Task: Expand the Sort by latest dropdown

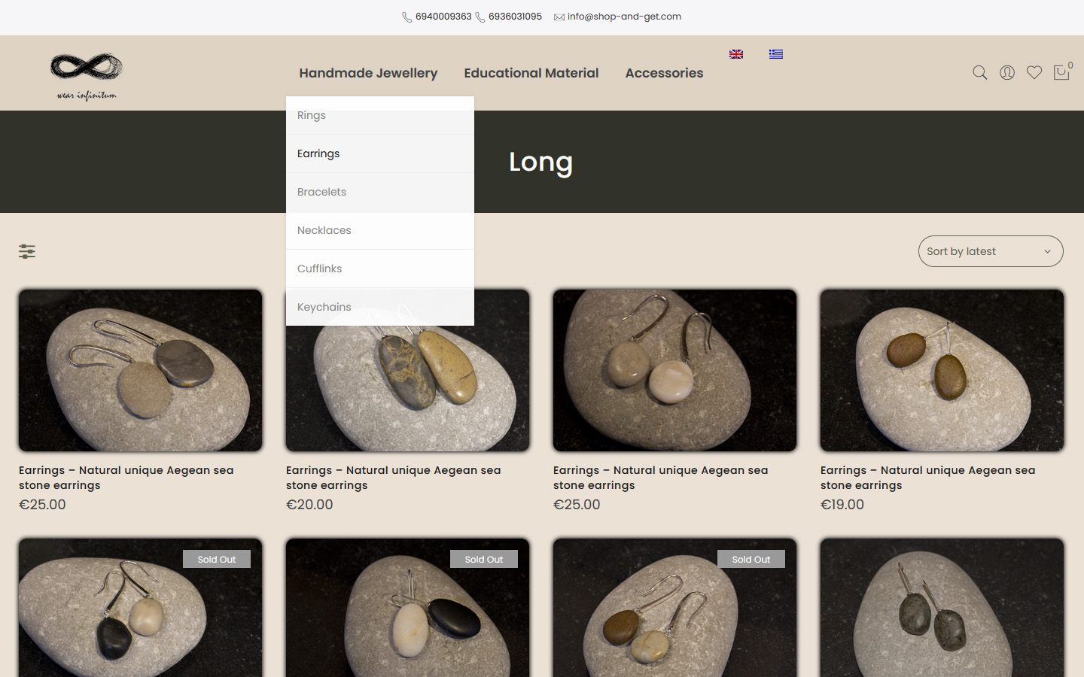Action: pyautogui.click(x=991, y=251)
